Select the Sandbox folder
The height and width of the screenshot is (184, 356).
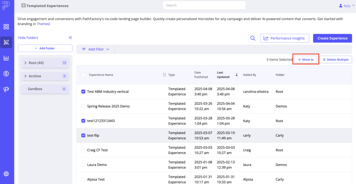pos(45,89)
